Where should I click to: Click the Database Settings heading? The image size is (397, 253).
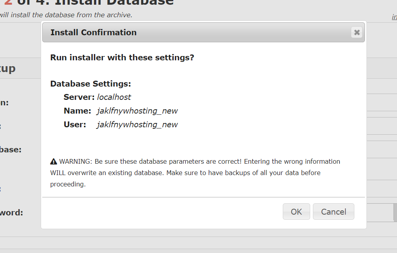(x=90, y=84)
